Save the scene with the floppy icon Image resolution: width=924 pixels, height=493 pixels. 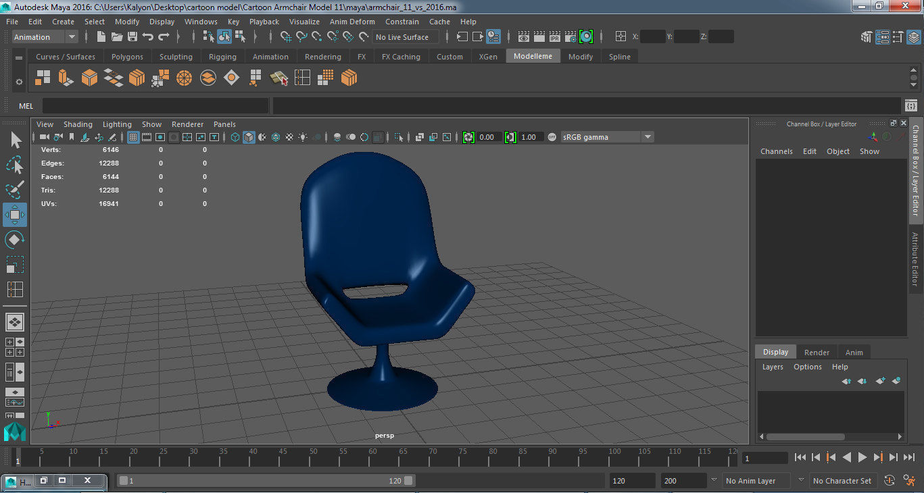tap(132, 37)
